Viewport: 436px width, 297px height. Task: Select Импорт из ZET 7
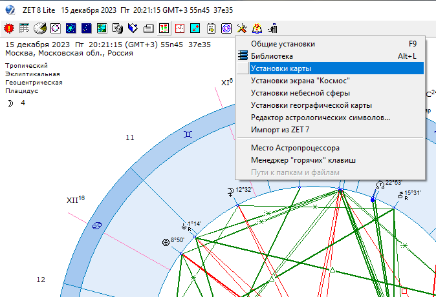[x=331, y=130]
